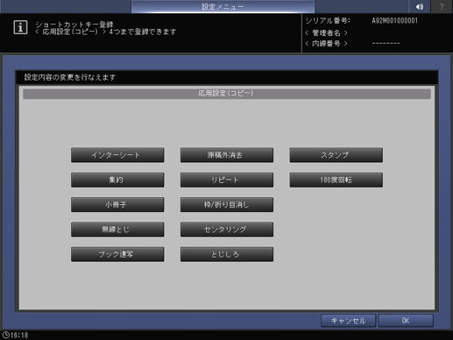Click the information 'i' icon
The height and width of the screenshot is (340, 453).
(20, 27)
